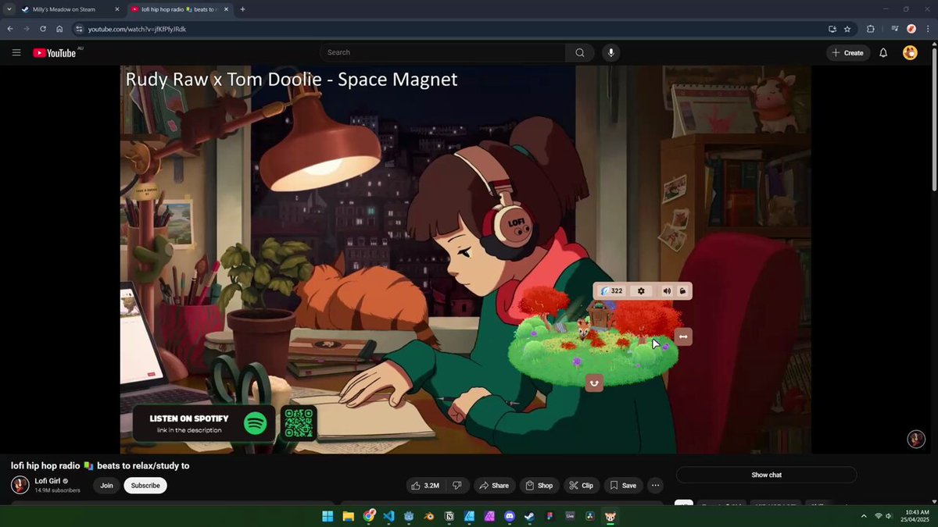Open more actions ellipsis menu

pos(655,486)
